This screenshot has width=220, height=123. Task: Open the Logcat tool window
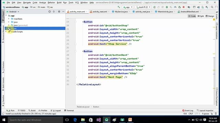point(56,110)
